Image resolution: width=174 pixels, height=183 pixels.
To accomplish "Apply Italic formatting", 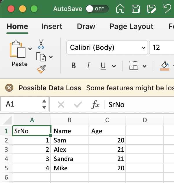I will (88, 66).
